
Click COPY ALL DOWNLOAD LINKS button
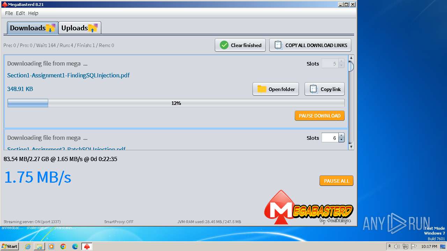(x=310, y=45)
